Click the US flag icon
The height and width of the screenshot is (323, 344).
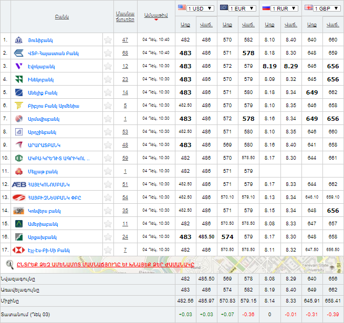[182, 7]
